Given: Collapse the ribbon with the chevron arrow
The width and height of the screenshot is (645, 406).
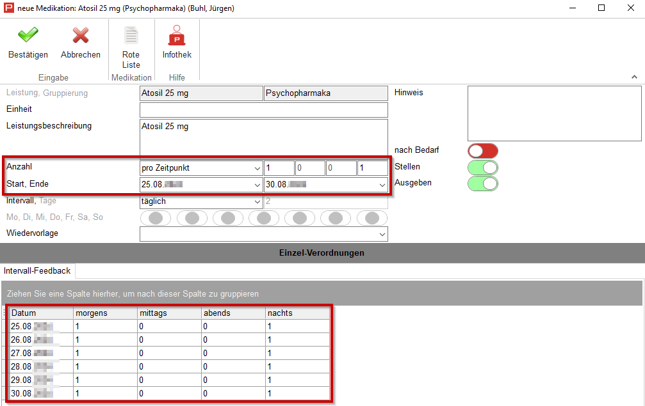Looking at the screenshot, I should (x=634, y=77).
